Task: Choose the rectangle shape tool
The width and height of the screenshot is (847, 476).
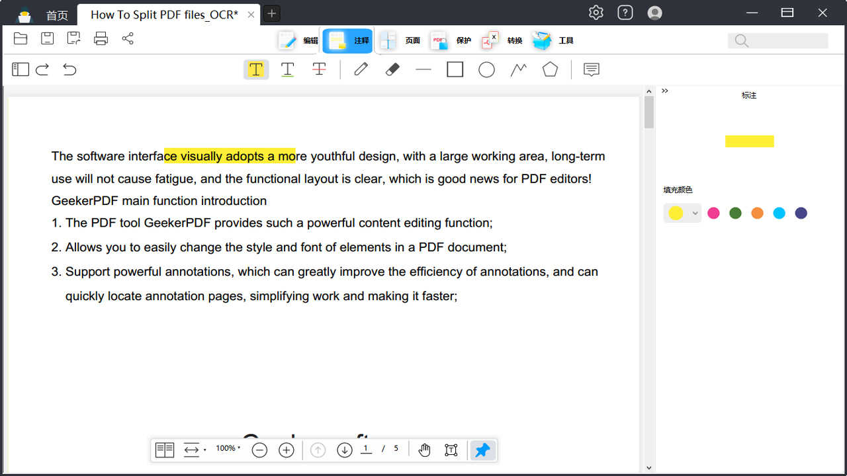Action: 455,69
